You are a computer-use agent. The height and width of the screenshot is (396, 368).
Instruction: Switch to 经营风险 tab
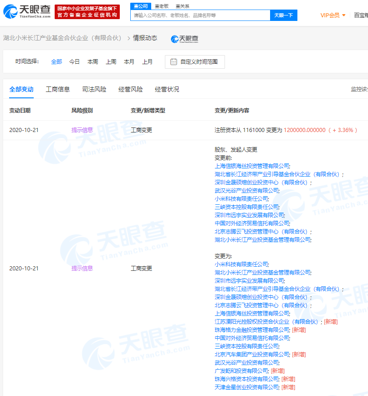click(131, 89)
